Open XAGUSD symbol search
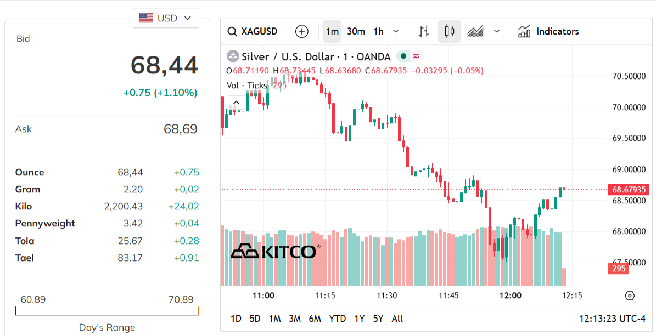Screen dimensions: 656x335 tap(253, 31)
